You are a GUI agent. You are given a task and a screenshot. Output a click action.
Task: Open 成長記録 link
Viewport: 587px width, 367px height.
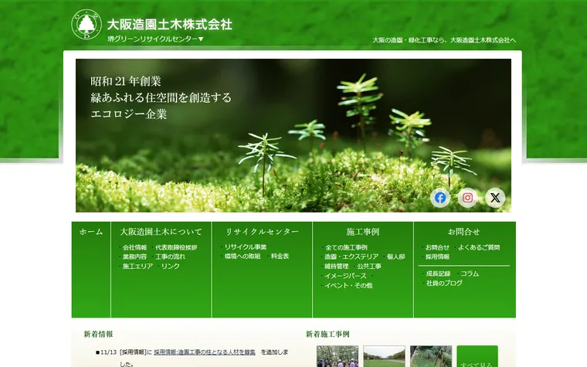tap(439, 274)
